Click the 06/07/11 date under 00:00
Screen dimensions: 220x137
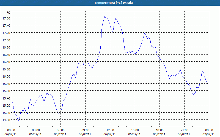[11, 134]
